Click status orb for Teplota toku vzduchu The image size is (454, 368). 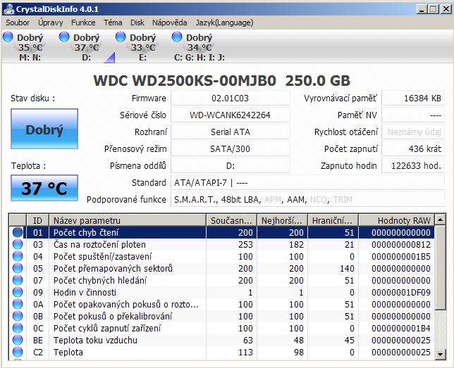coord(18,340)
